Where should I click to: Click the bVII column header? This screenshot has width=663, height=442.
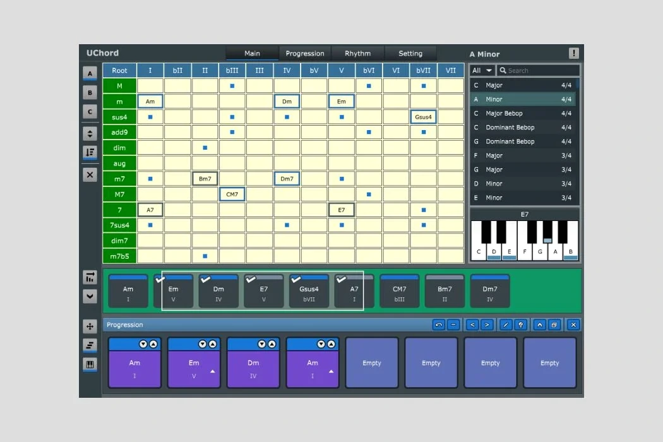click(423, 71)
